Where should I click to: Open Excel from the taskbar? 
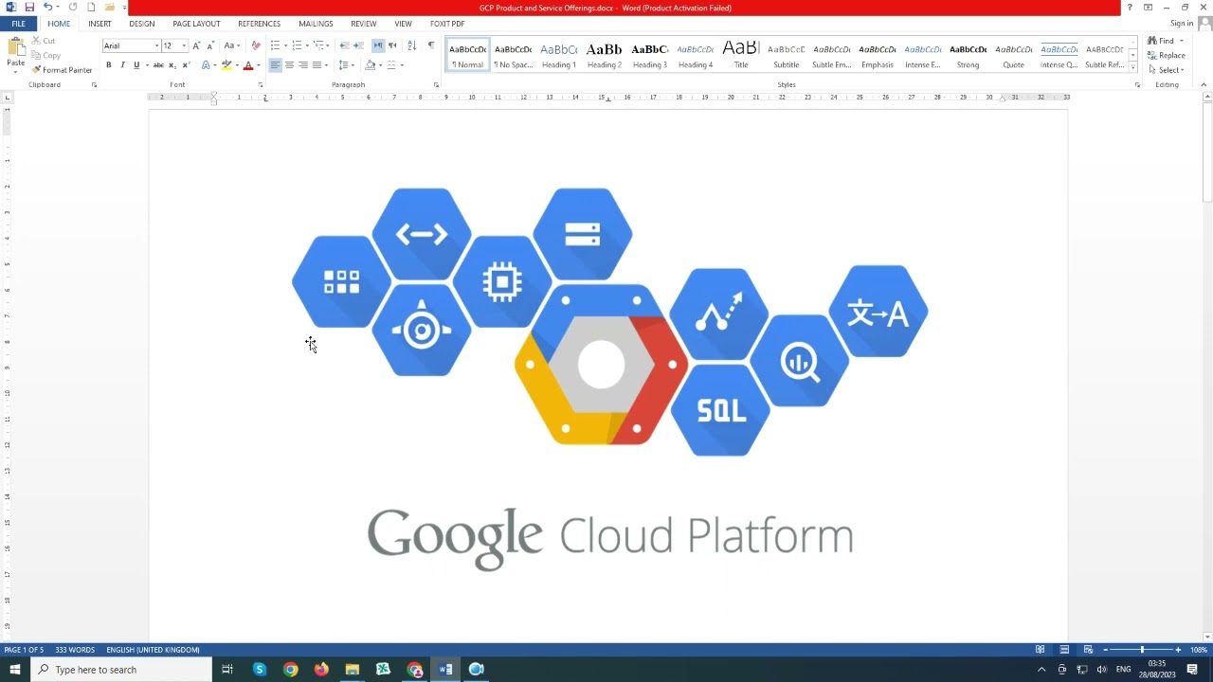click(383, 670)
